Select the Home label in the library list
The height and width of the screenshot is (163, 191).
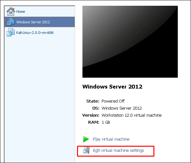pos(21,12)
